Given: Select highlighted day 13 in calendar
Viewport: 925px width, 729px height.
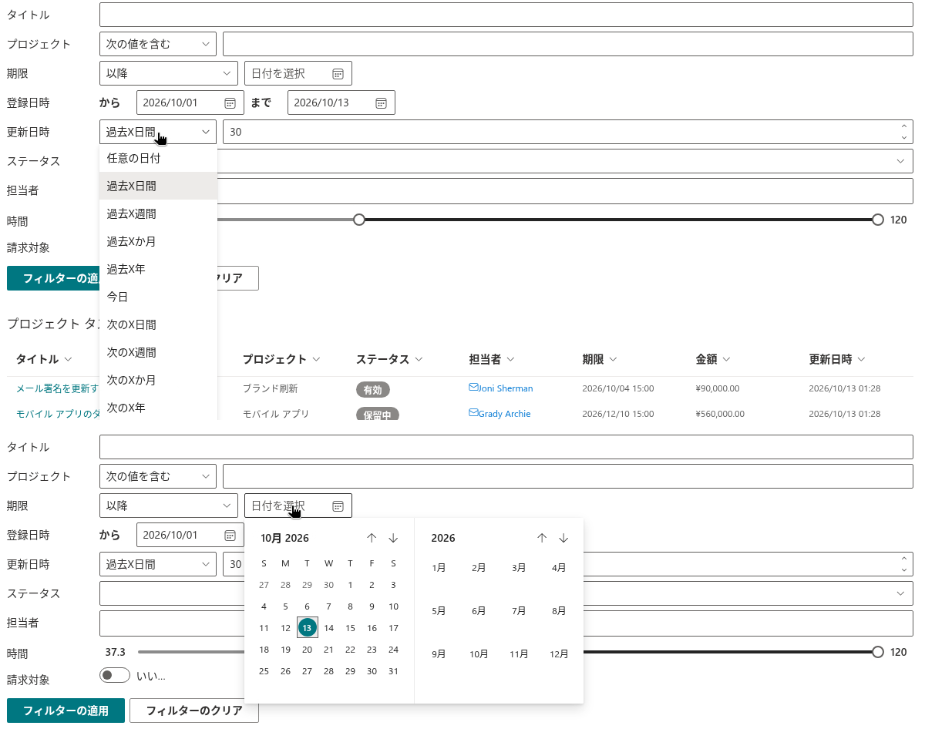Looking at the screenshot, I should click(307, 628).
